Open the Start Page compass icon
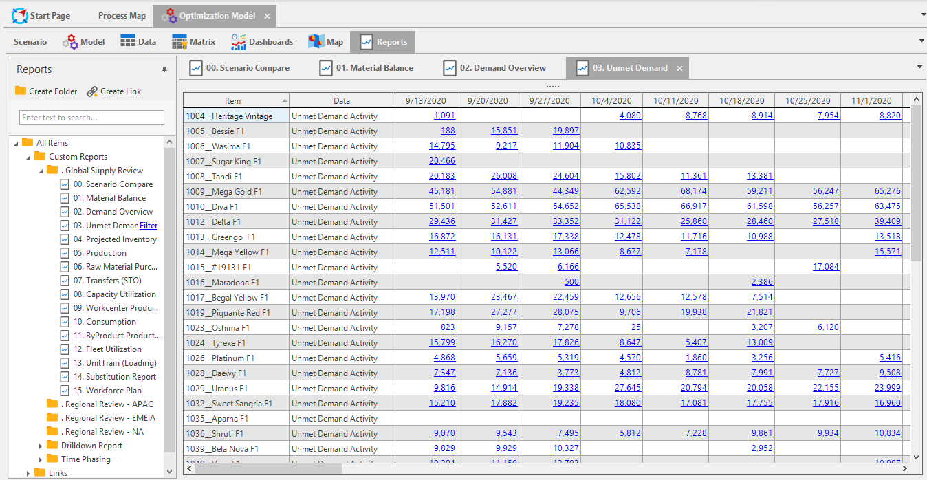927x480 pixels. coord(20,15)
